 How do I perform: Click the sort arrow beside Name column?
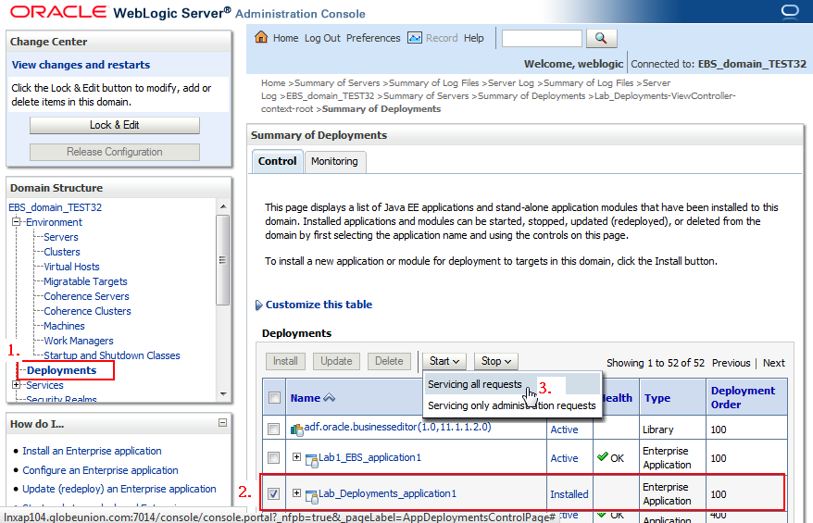pos(330,398)
